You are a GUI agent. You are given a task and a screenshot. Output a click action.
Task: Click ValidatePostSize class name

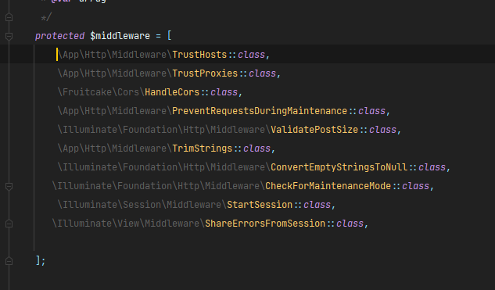[x=314, y=130]
